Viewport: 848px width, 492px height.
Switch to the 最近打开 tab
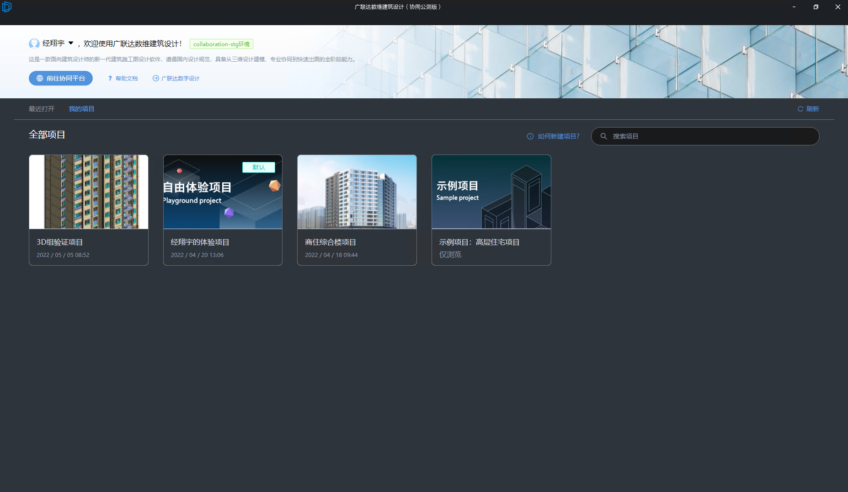[x=42, y=109]
